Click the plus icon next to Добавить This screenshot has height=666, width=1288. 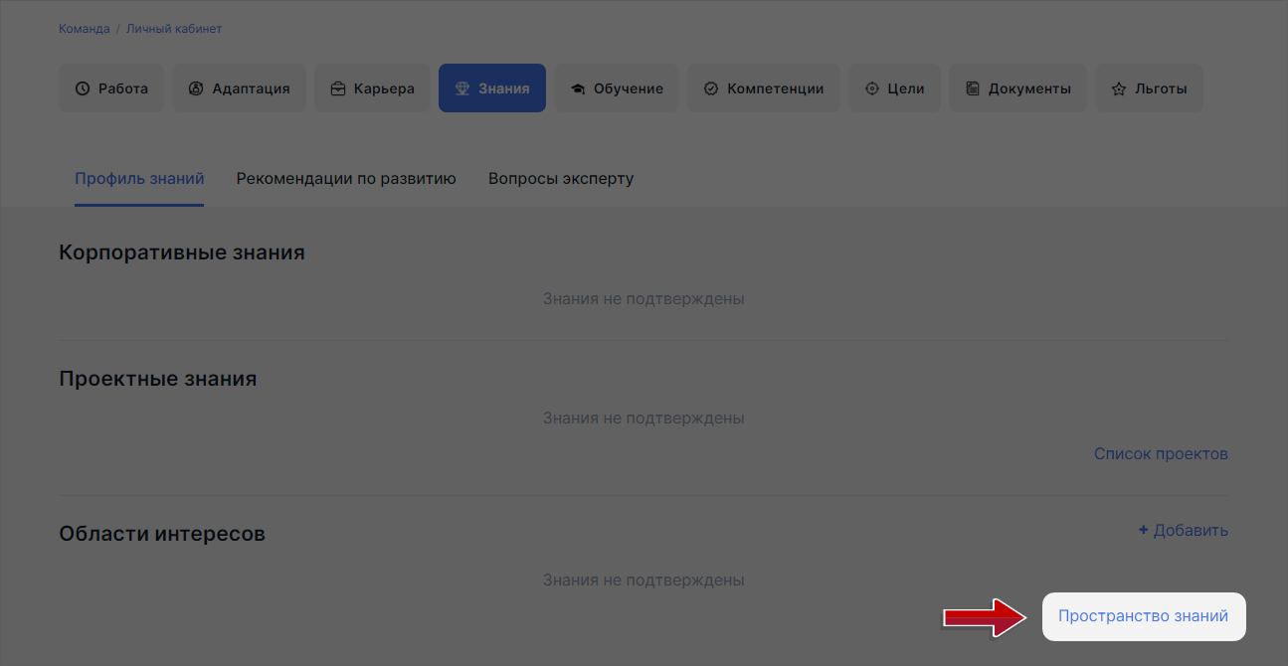pyautogui.click(x=1141, y=530)
